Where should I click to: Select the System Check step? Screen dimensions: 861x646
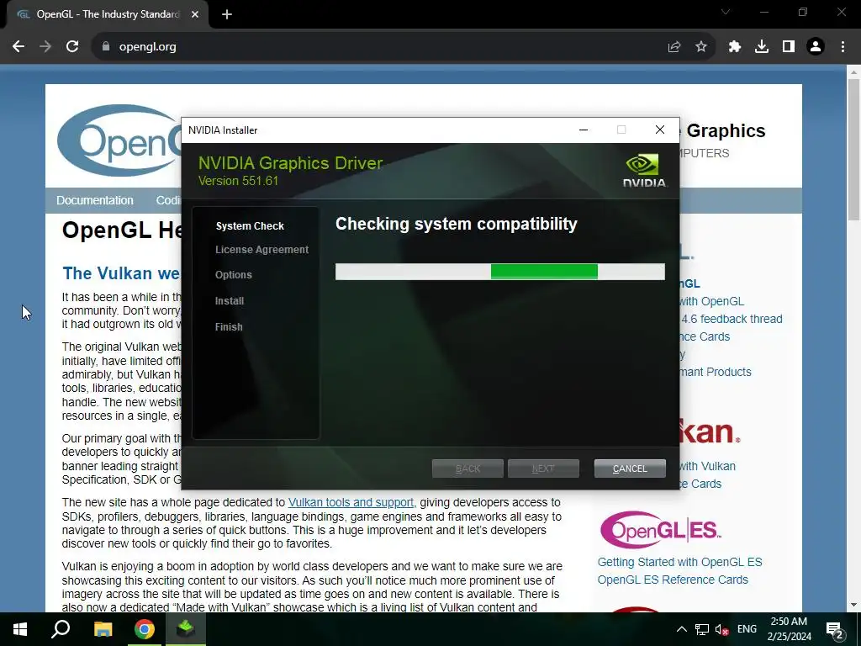[x=250, y=225]
